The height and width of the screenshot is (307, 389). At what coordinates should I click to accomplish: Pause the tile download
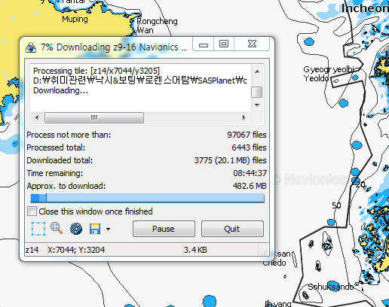164,229
